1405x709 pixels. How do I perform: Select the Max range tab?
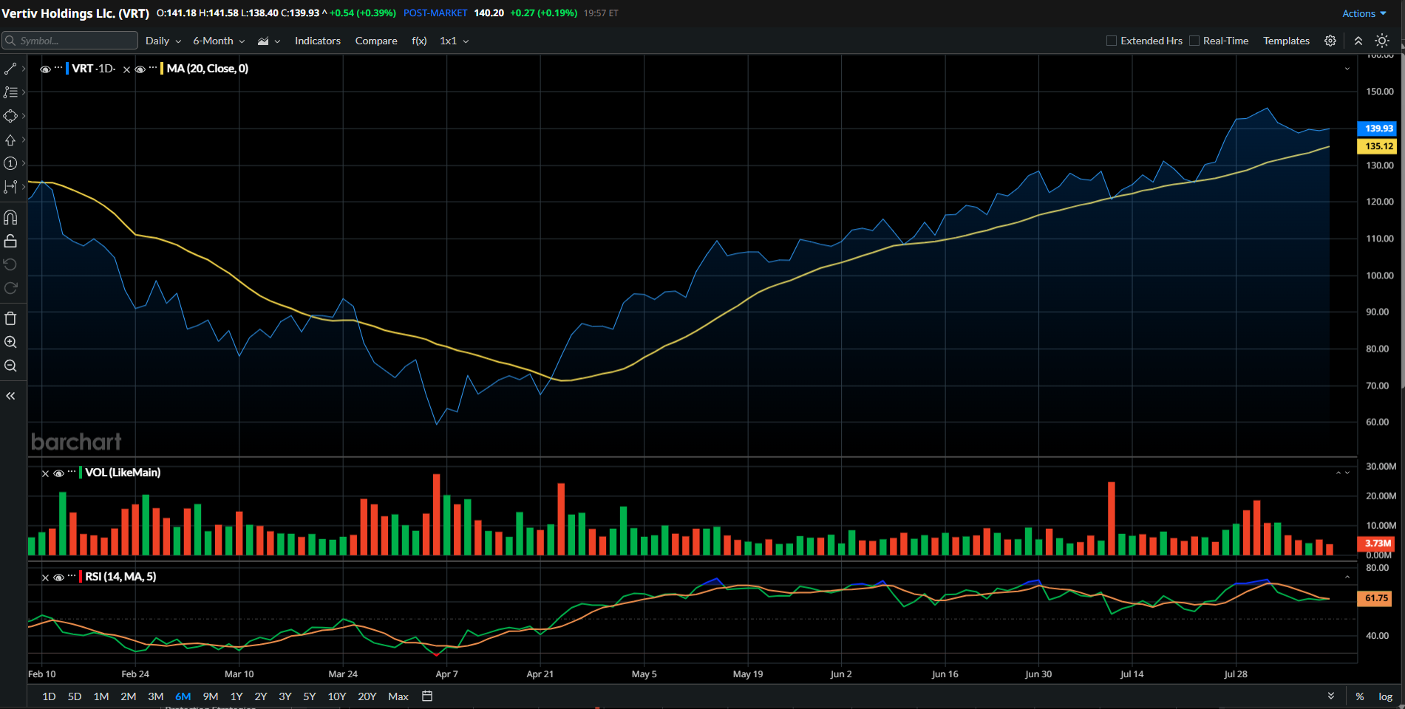398,696
